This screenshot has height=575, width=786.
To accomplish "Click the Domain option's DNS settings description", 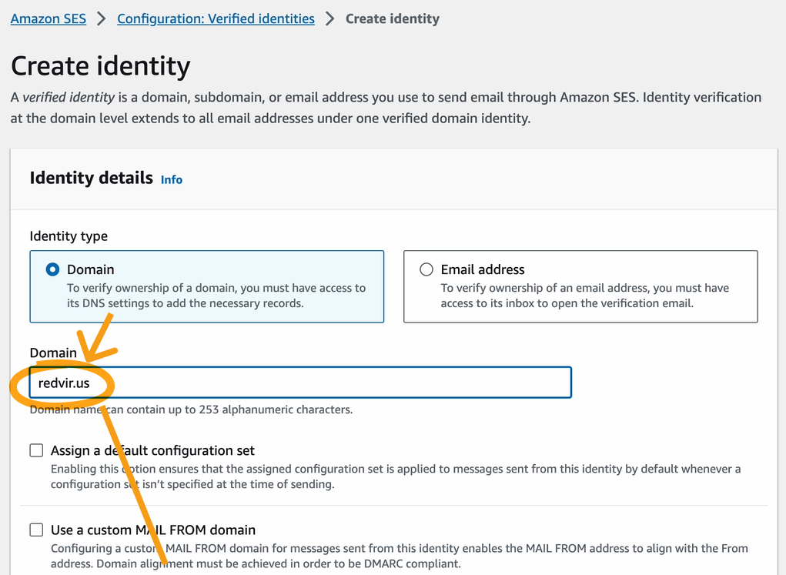I will click(216, 296).
